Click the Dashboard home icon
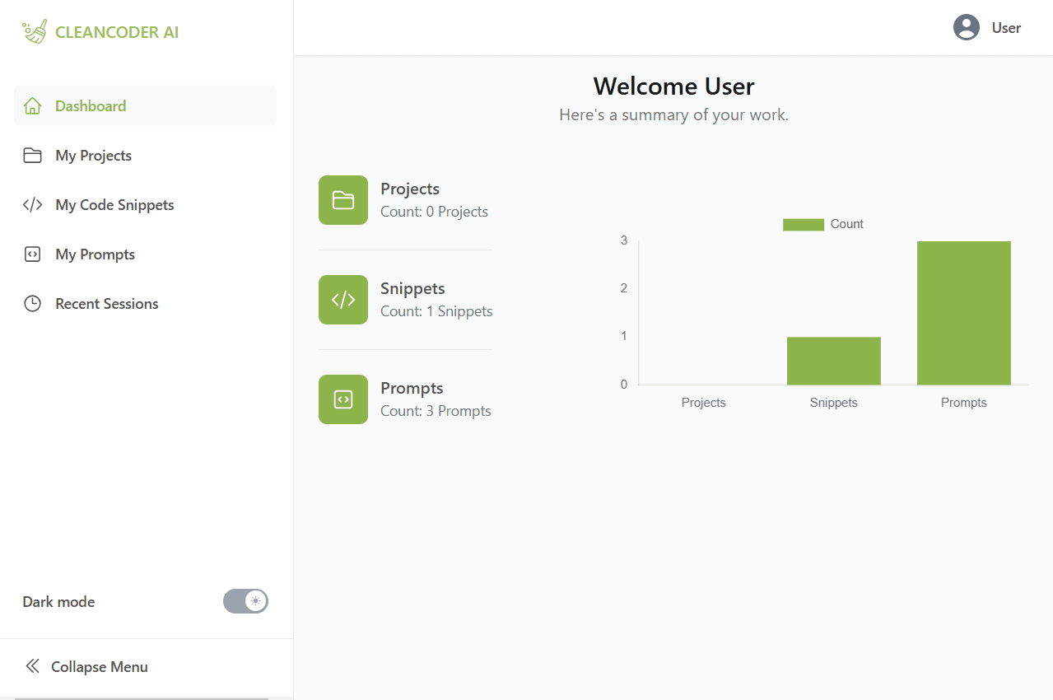The height and width of the screenshot is (700, 1053). click(32, 106)
